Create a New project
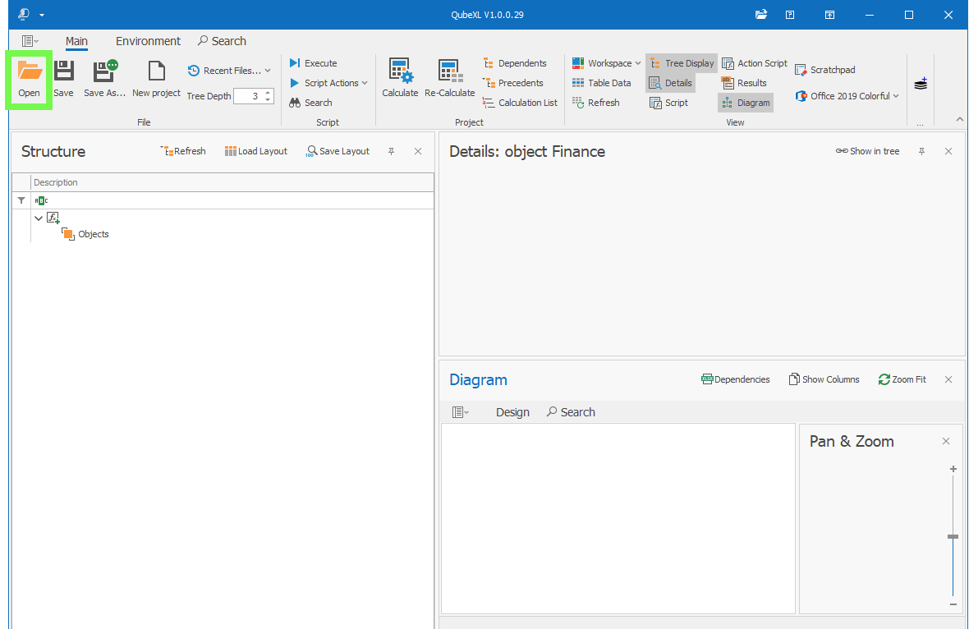The width and height of the screenshot is (969, 629). (x=156, y=80)
